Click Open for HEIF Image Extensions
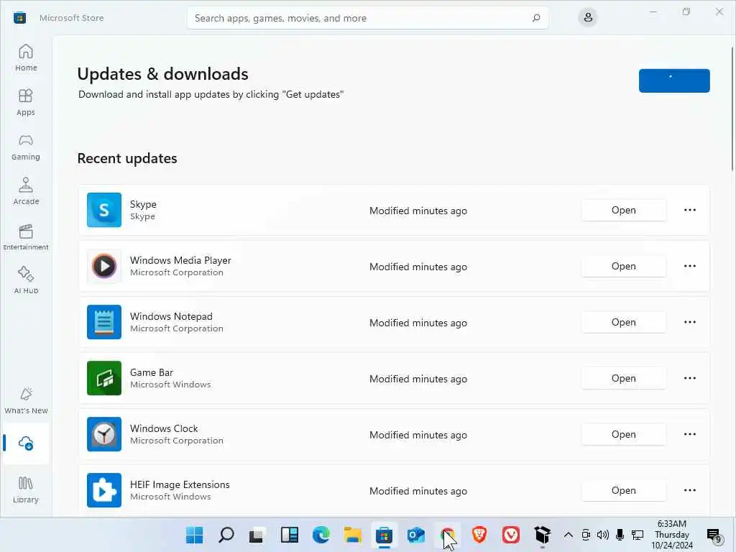This screenshot has width=736, height=552. coord(623,490)
